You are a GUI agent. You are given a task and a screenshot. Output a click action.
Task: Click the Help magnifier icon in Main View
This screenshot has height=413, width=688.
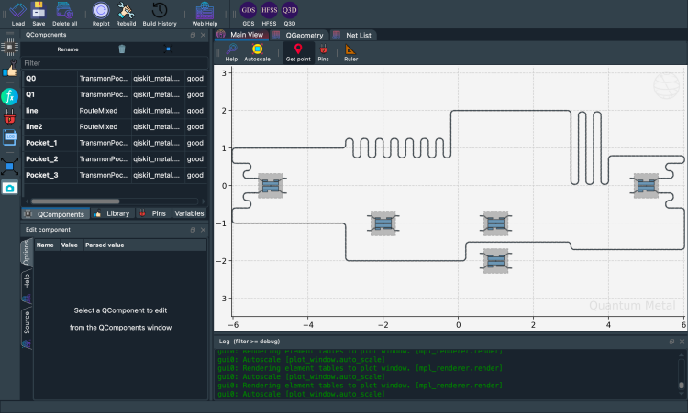(x=231, y=52)
